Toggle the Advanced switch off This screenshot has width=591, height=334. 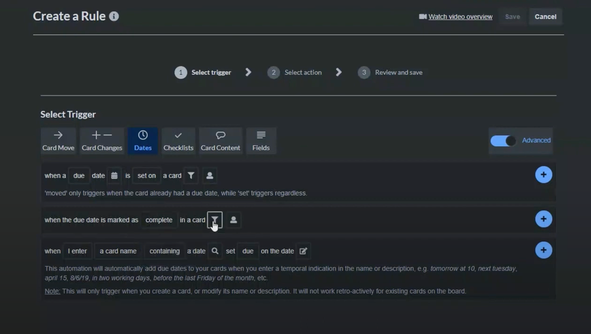[x=503, y=141]
